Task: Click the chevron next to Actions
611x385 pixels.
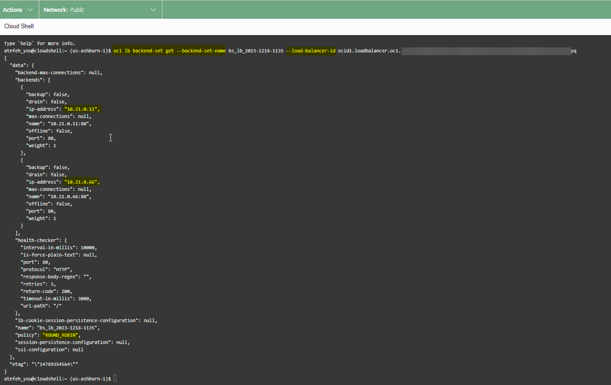Action: [30, 10]
